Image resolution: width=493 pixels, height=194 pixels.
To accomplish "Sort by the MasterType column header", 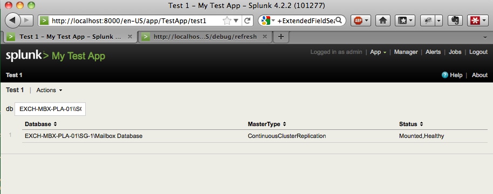I will pyautogui.click(x=266, y=124).
